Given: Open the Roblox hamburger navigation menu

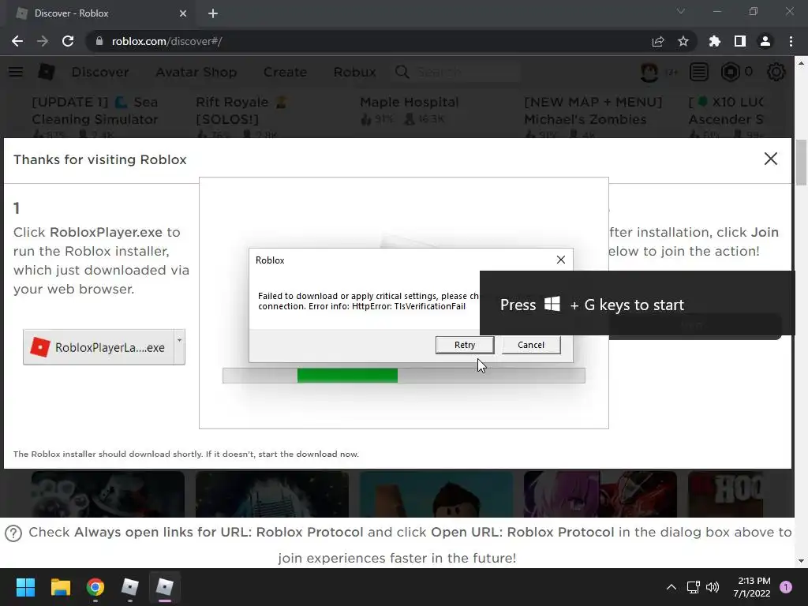Looking at the screenshot, I should pos(16,72).
